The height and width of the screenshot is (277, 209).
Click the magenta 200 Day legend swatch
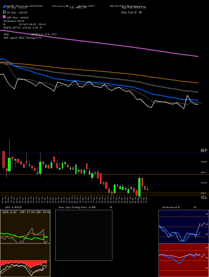(x=5, y=17)
